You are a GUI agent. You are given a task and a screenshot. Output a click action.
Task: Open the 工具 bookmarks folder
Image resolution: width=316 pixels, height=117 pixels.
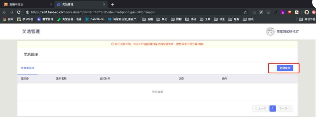pyautogui.click(x=205, y=19)
